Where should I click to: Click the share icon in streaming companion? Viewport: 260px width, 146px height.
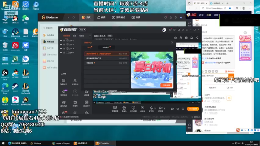(197, 38)
